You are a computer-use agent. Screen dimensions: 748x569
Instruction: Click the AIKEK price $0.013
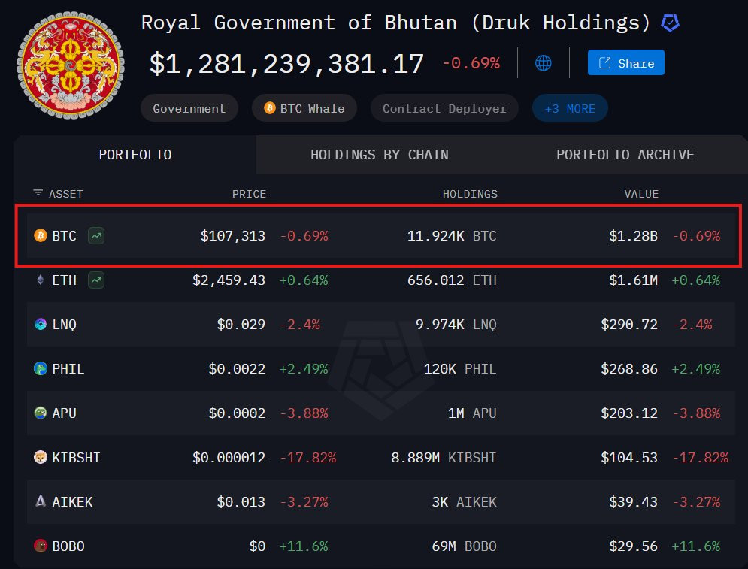click(x=241, y=502)
